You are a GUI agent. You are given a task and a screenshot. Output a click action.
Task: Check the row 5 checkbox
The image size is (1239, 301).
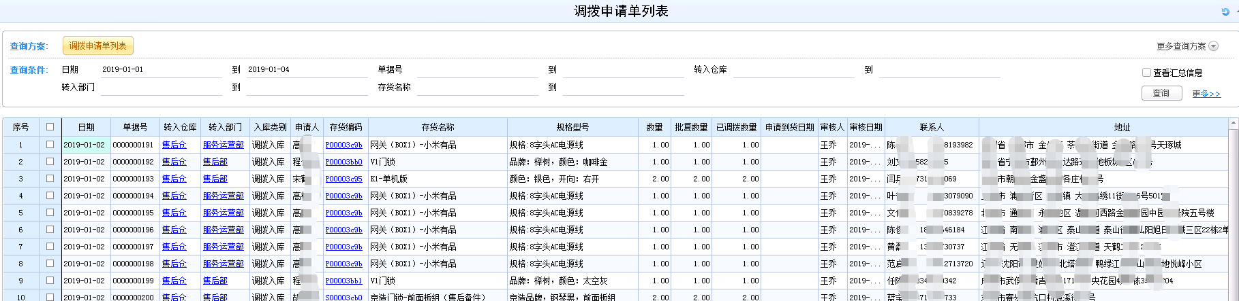(50, 213)
